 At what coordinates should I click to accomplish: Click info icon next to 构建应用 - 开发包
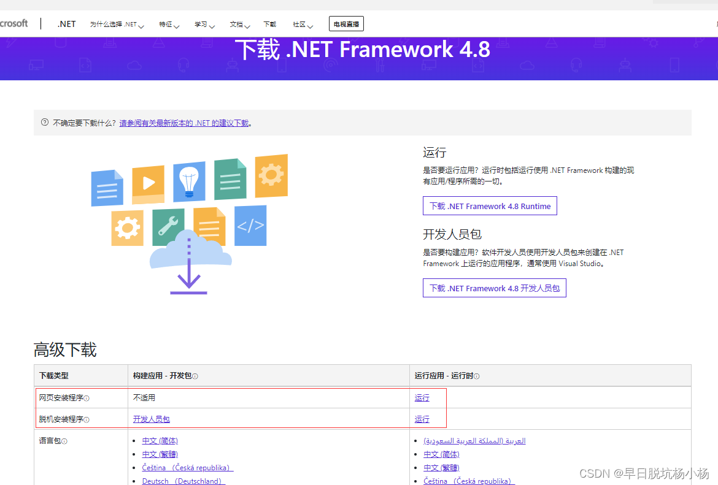pos(195,376)
